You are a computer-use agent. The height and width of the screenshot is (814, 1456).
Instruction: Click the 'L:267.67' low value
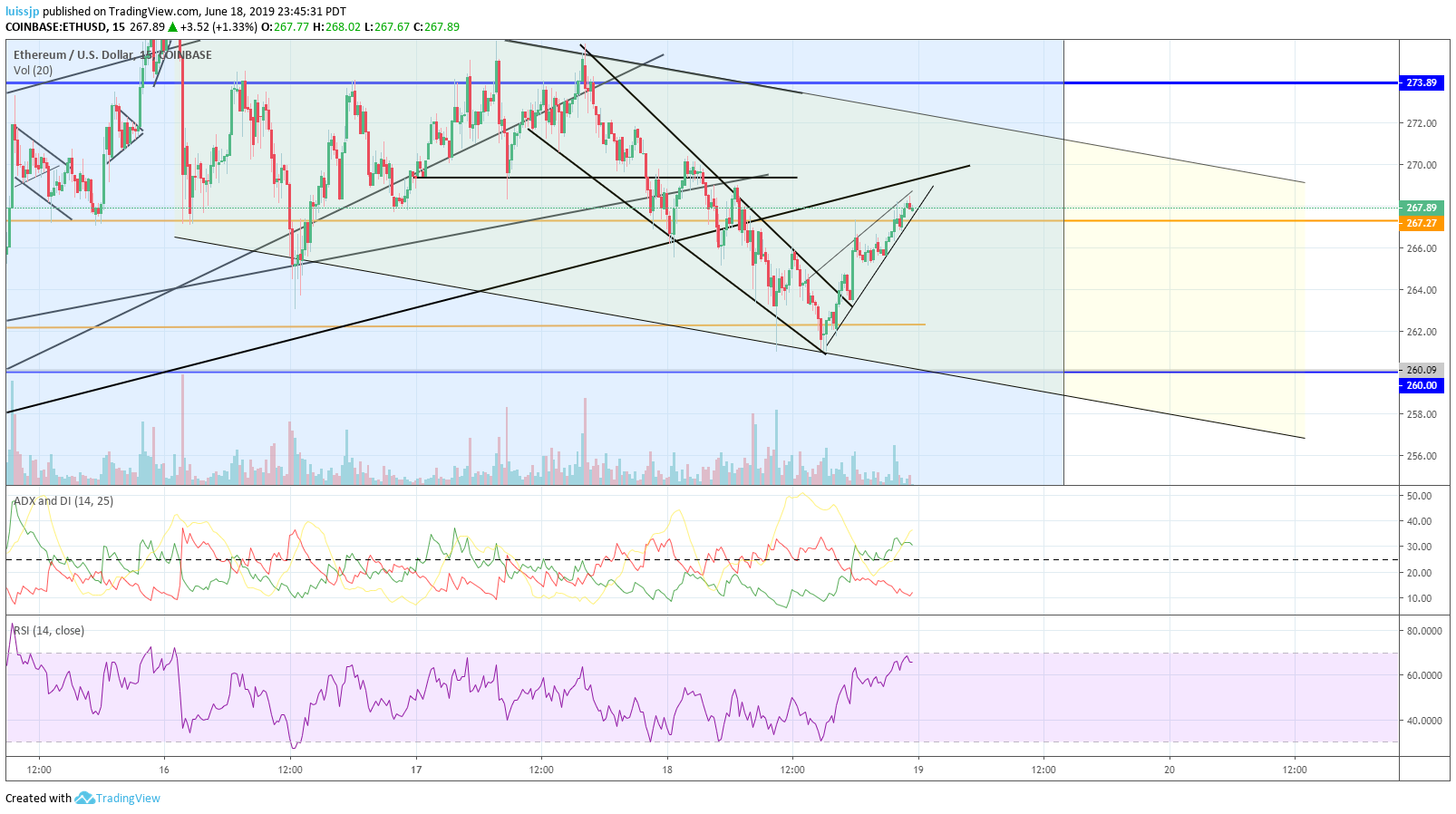387,26
